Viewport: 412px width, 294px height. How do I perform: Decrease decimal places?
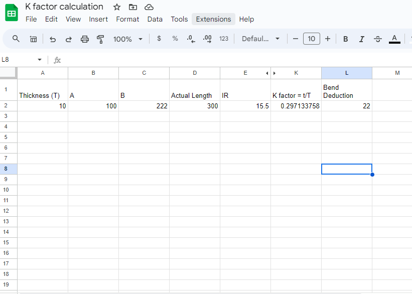(190, 39)
